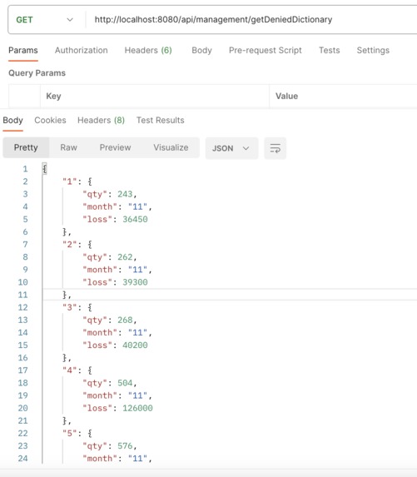The width and height of the screenshot is (417, 477).
Task: Open the Settings tab
Action: (x=373, y=50)
